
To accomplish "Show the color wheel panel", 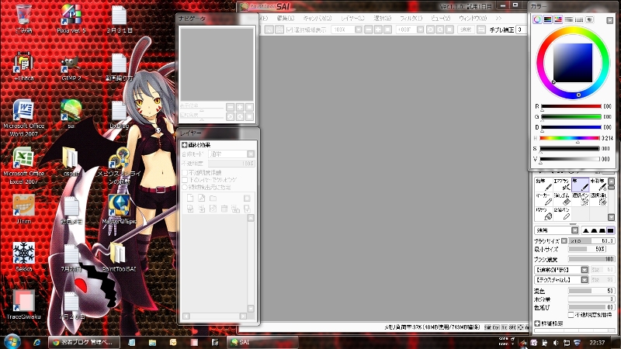I will pos(537,19).
